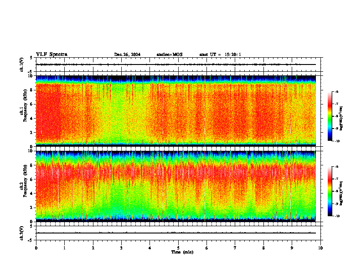Click ch.1 frequency axis tick "4"
This screenshot has height=278, width=361.
pos(31,119)
